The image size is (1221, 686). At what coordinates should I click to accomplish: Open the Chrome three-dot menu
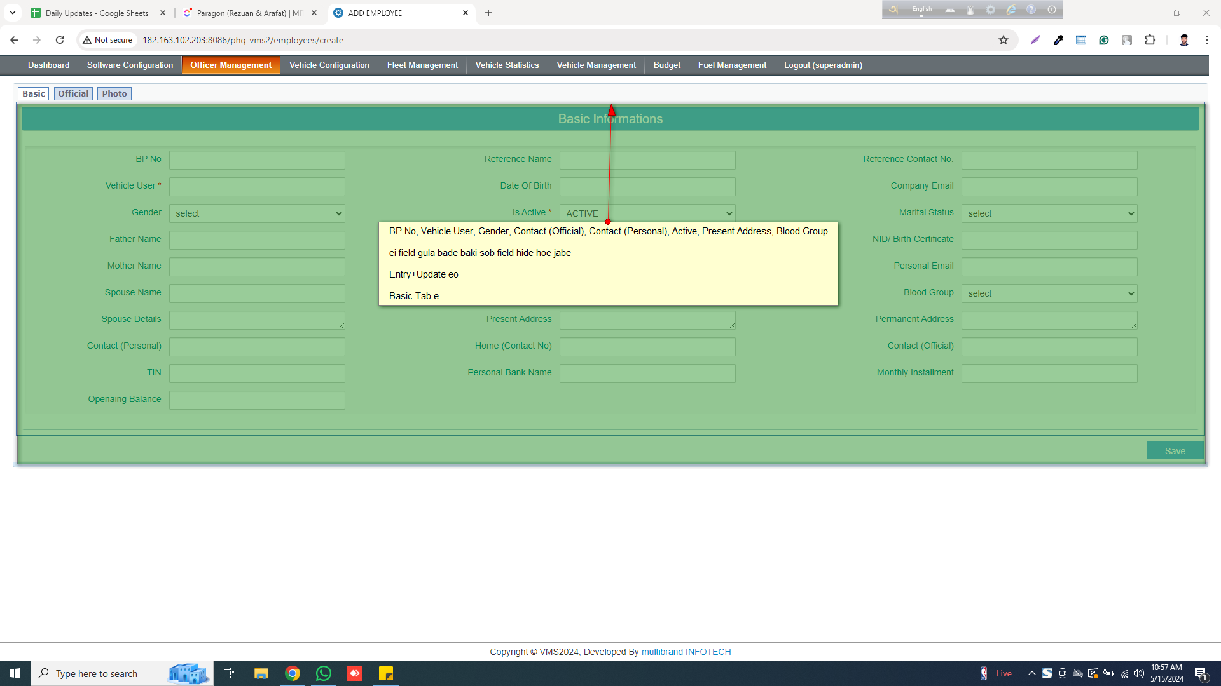click(x=1207, y=40)
